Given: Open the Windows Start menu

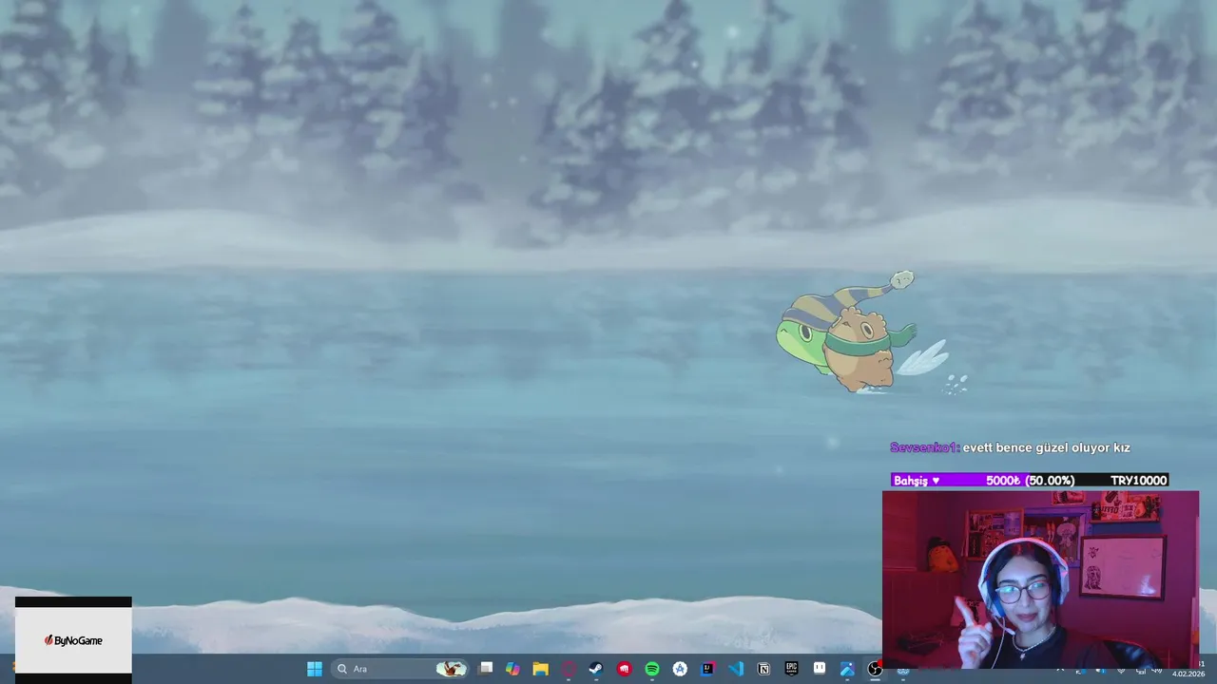Looking at the screenshot, I should (x=315, y=669).
